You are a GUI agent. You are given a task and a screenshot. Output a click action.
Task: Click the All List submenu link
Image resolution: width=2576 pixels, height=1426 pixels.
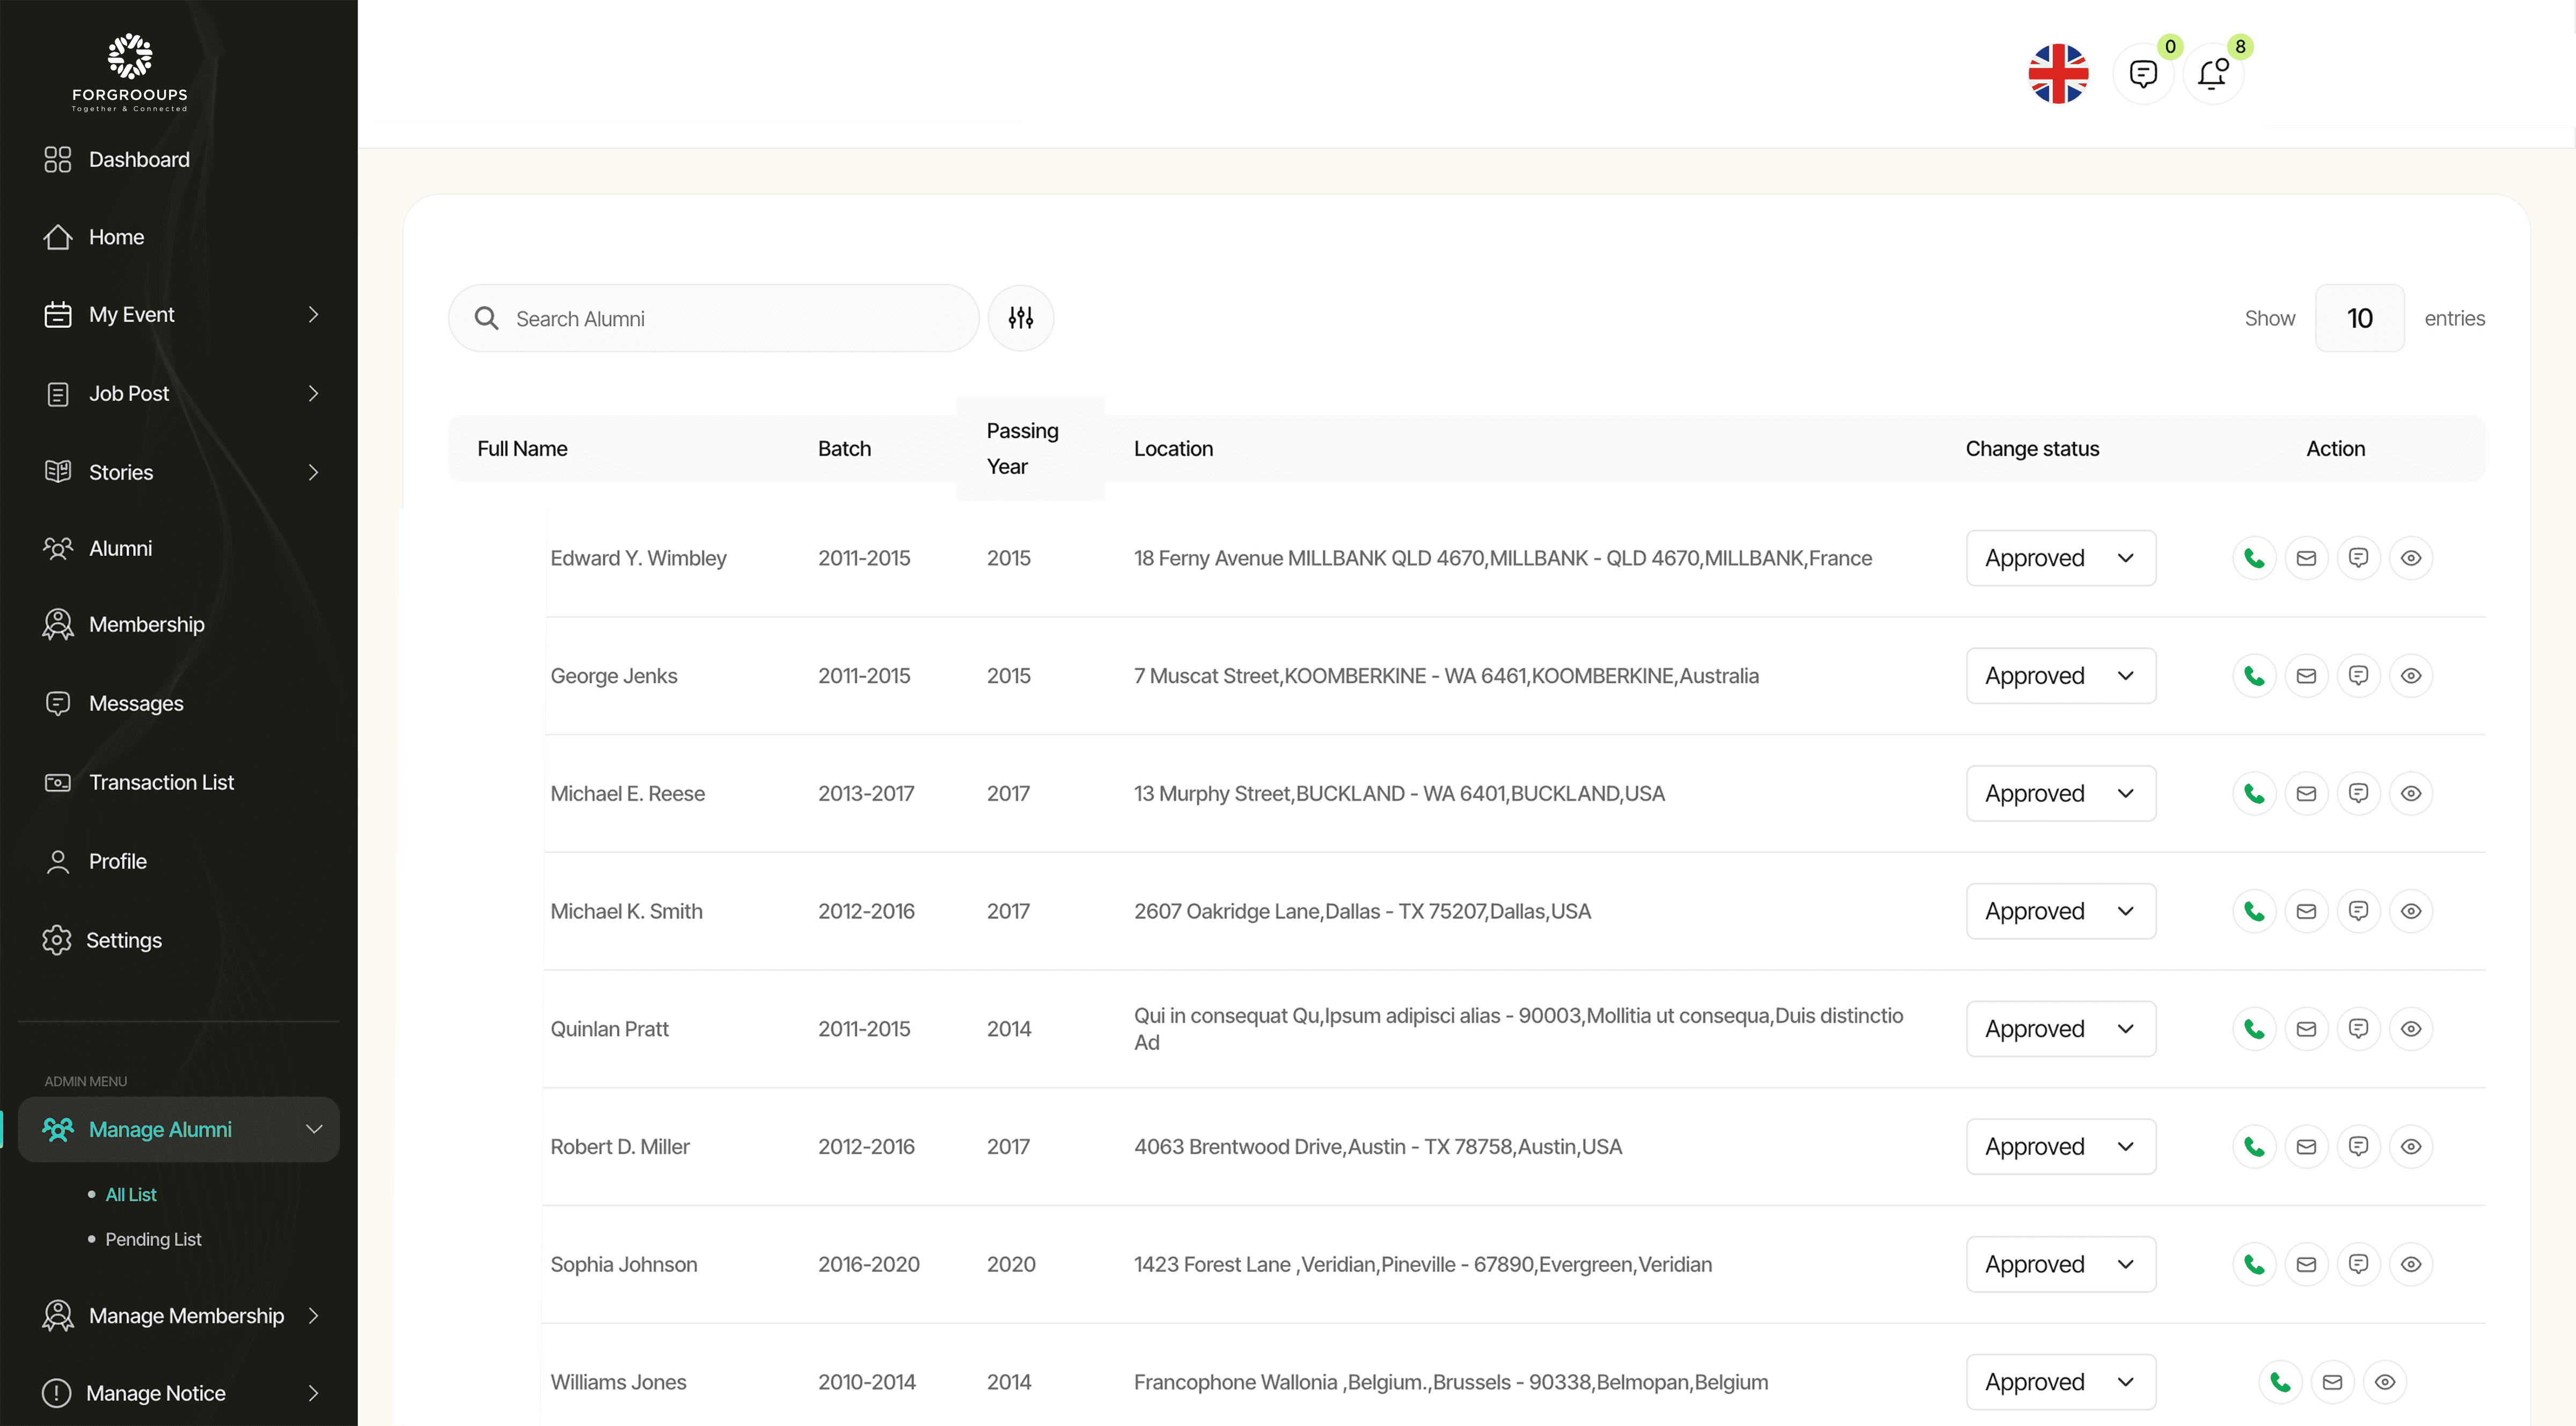pos(131,1194)
